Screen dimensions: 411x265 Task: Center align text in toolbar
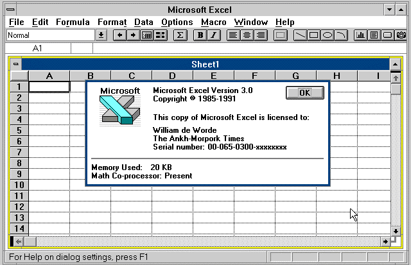click(247, 35)
